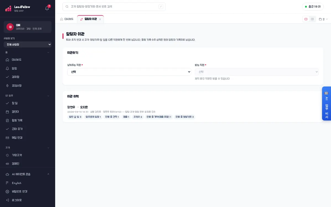Click the 메일 연결 envelope icon
This screenshot has width=331, height=207.
coord(7,137)
